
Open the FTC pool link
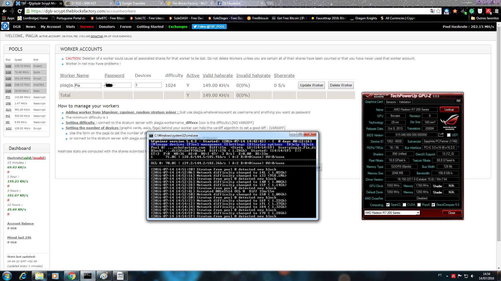pos(8,97)
